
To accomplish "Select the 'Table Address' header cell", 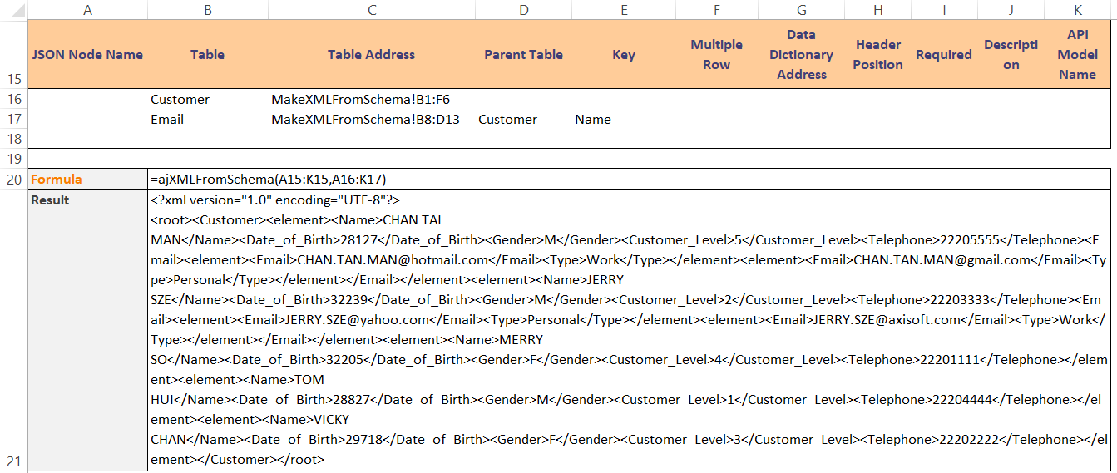I will (x=371, y=54).
